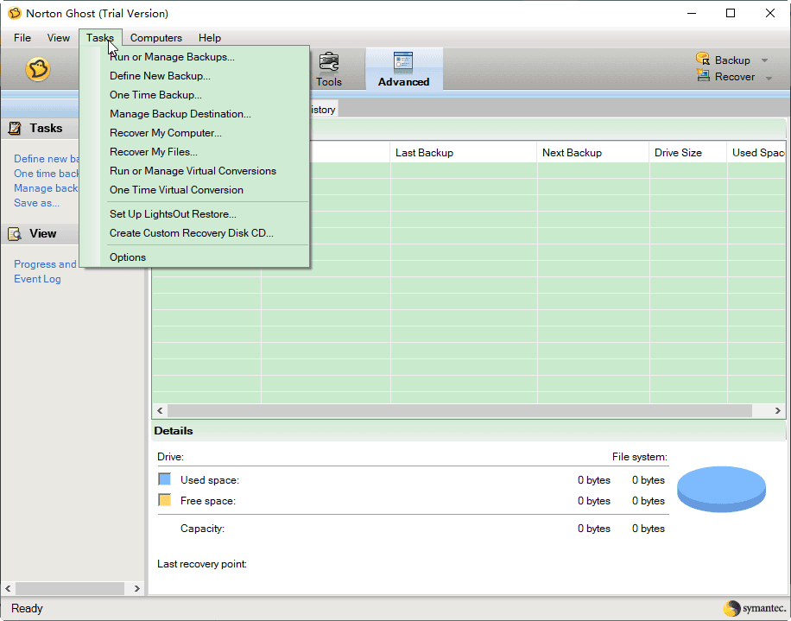The width and height of the screenshot is (791, 621).
Task: Click the Backup icon in toolbar
Action: 703,60
